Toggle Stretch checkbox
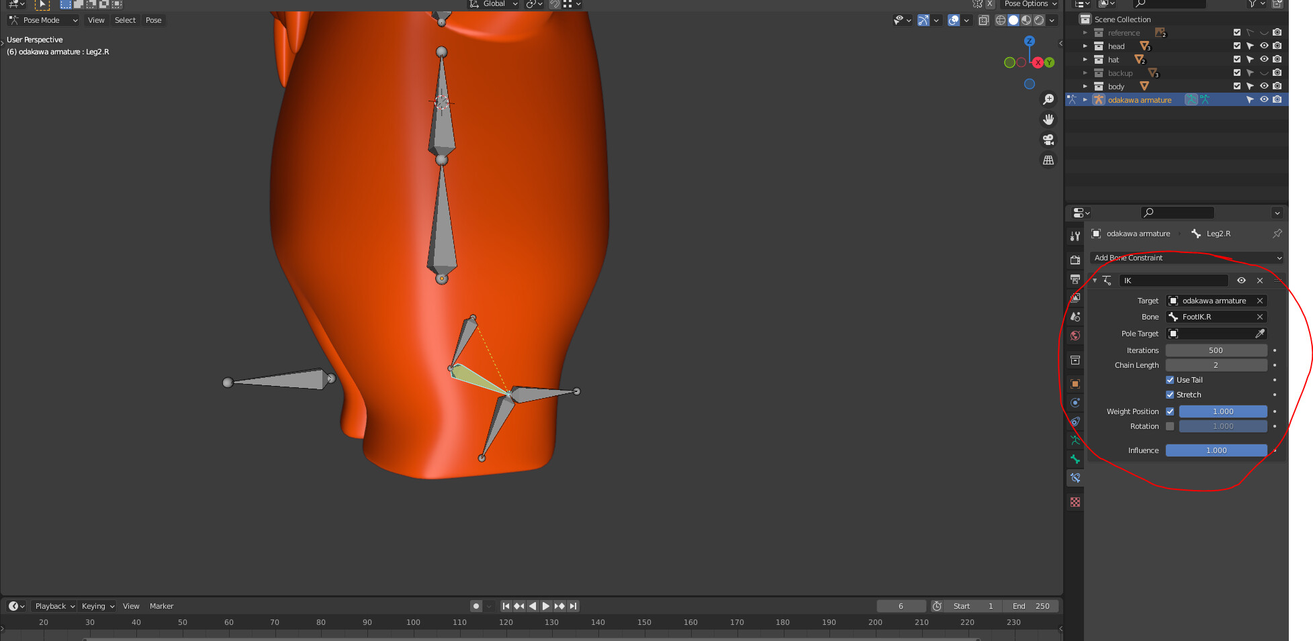1313x641 pixels. (x=1170, y=395)
